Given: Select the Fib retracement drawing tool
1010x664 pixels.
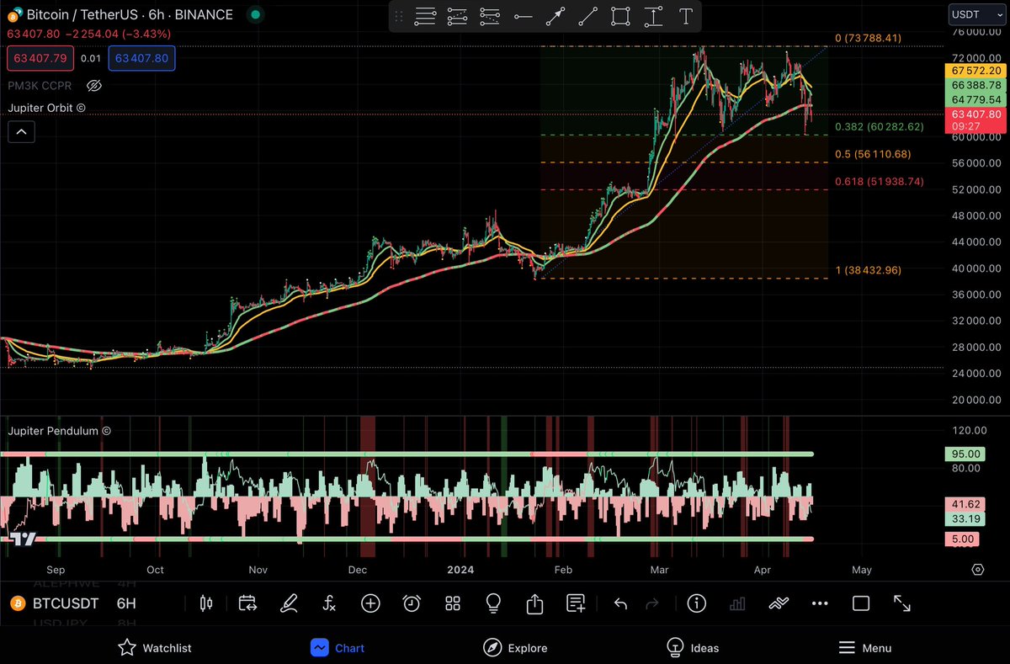Looking at the screenshot, I should pyautogui.click(x=425, y=16).
